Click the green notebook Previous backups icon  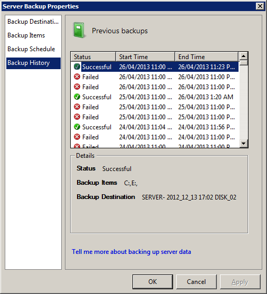point(79,30)
